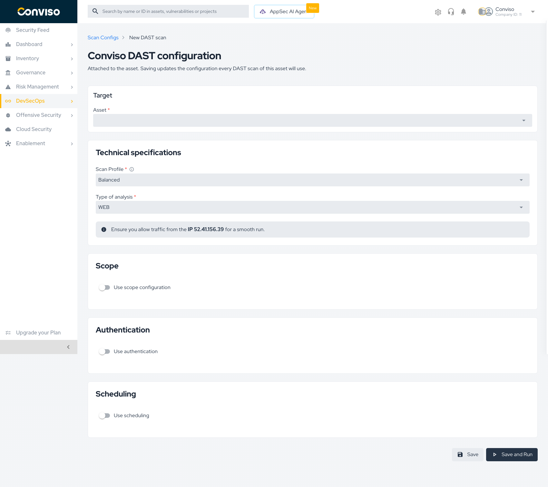The height and width of the screenshot is (487, 548).
Task: Open settings gear icon in header
Action: tap(438, 12)
